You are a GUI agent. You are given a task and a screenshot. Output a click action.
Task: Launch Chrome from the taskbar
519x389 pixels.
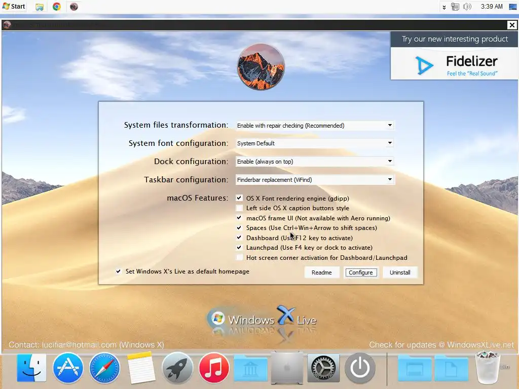click(57, 7)
